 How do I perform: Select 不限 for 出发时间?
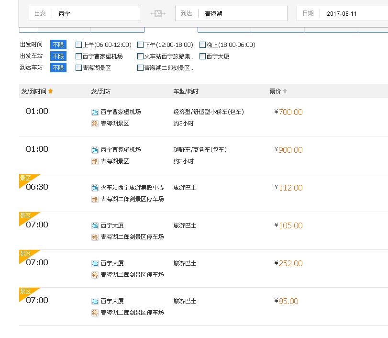(58, 45)
